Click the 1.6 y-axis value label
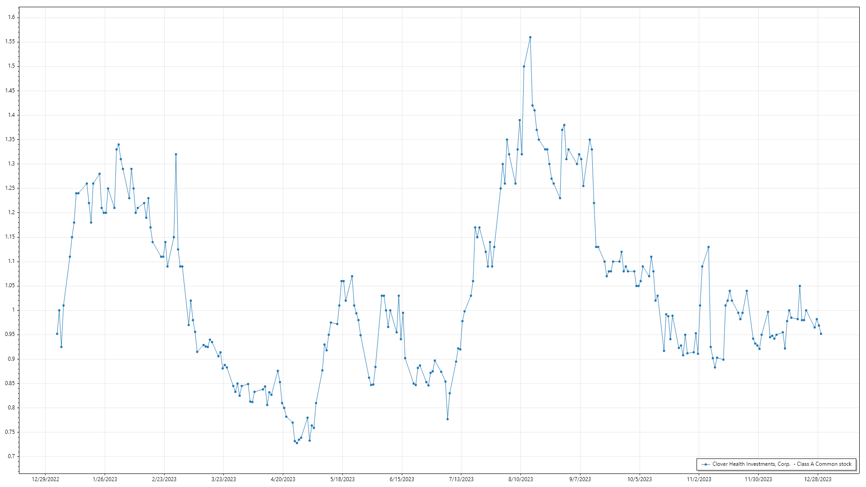This screenshot has width=866, height=487. (11, 17)
